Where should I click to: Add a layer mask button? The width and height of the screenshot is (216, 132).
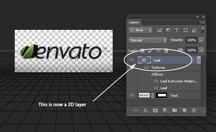(155, 110)
